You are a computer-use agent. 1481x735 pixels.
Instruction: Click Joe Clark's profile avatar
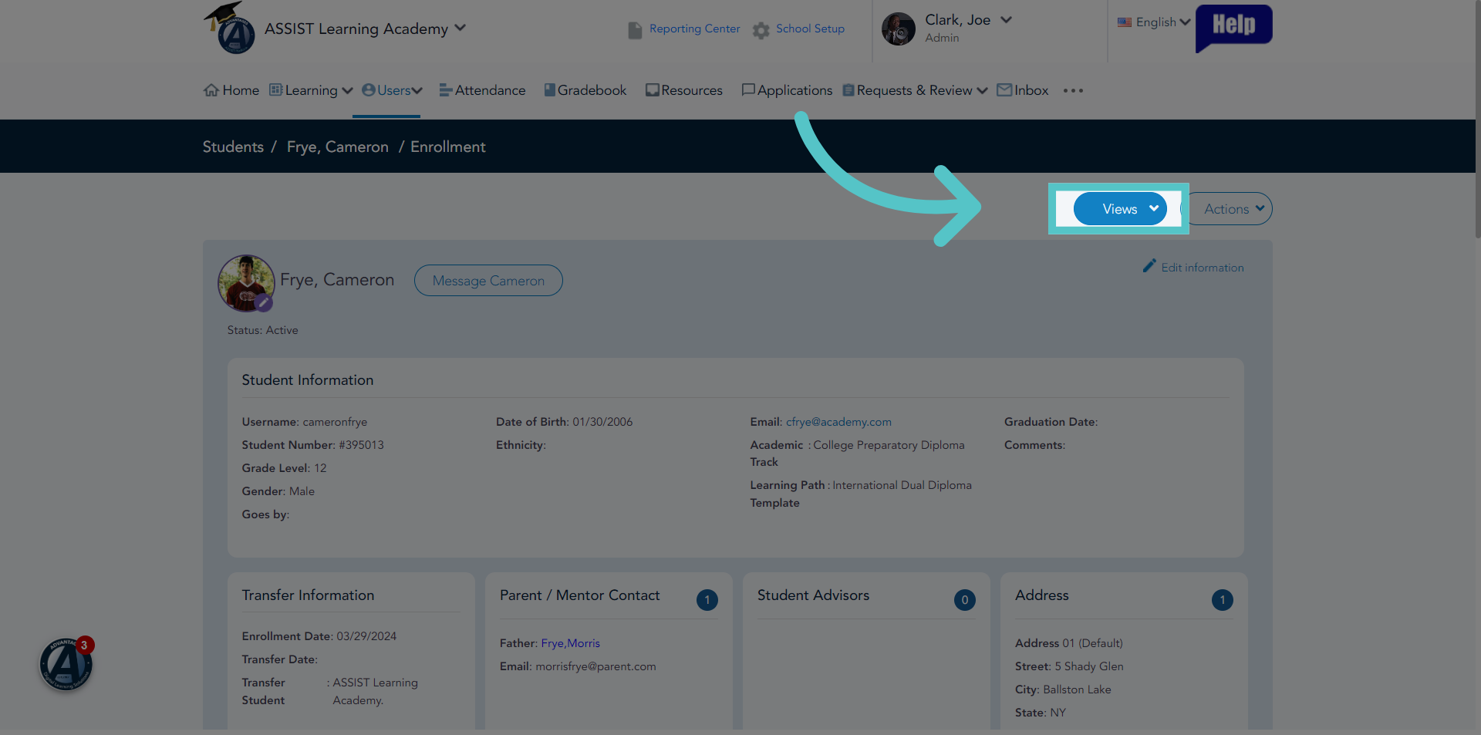coord(898,29)
